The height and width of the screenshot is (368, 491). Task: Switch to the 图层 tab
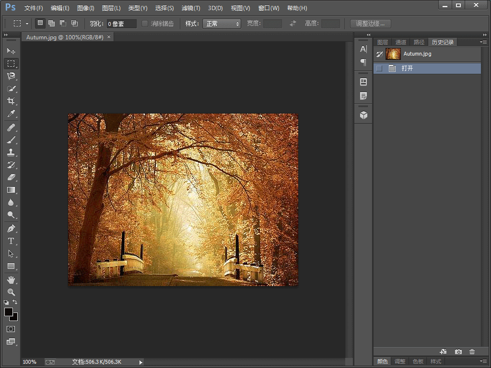(x=382, y=42)
